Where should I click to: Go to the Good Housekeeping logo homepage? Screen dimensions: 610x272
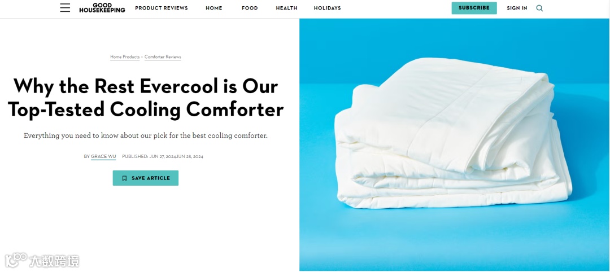click(x=102, y=8)
